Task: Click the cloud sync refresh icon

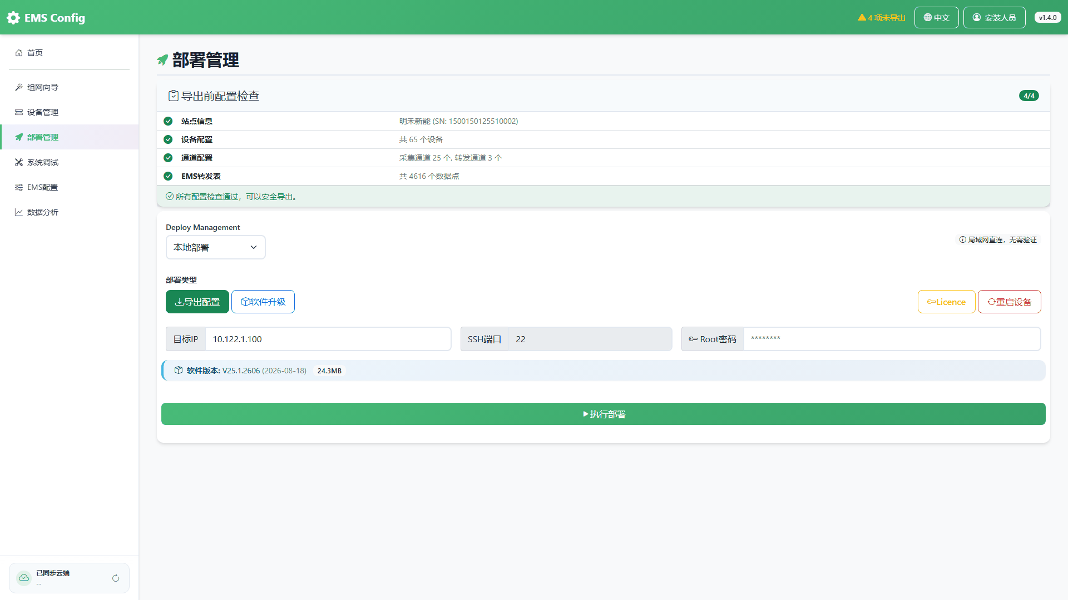Action: (x=116, y=578)
